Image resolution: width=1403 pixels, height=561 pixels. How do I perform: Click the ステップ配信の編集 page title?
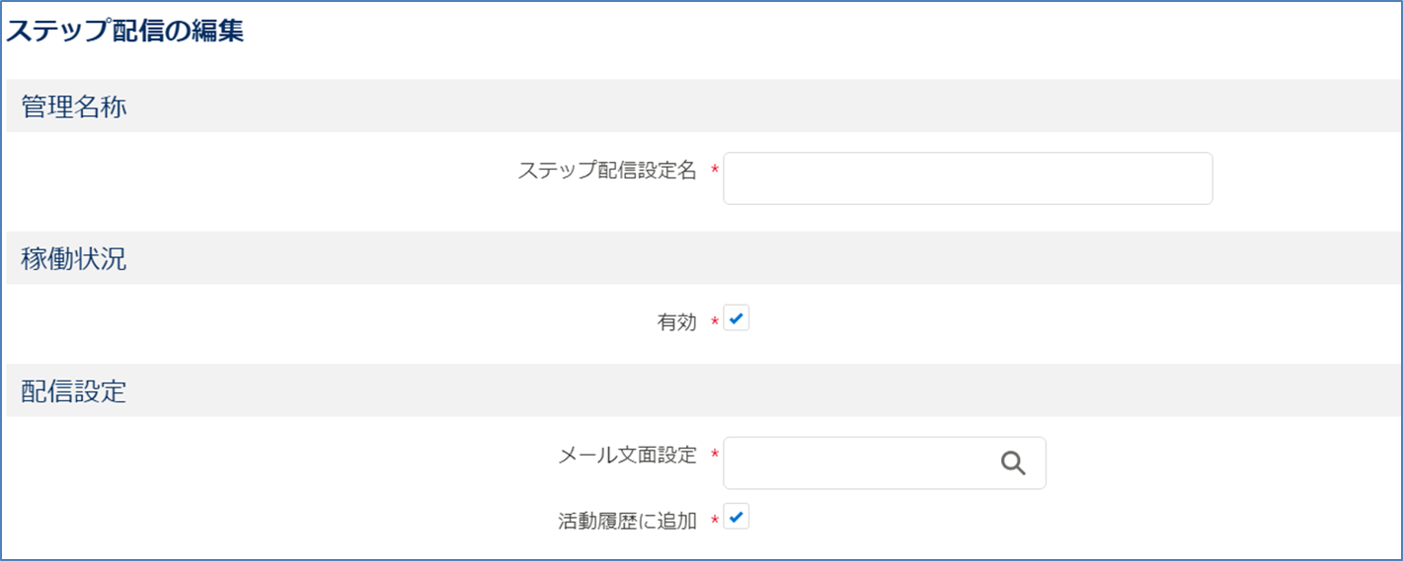pyautogui.click(x=125, y=31)
